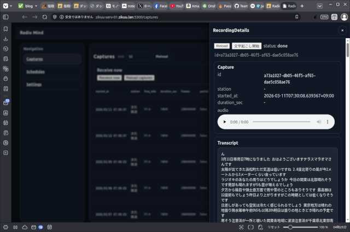Open the mail icon in bottom status bar

pos(33,227)
